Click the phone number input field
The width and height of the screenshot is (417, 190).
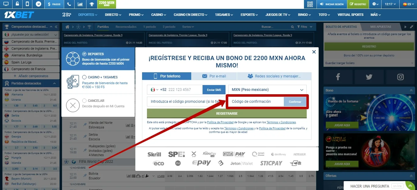[185, 90]
